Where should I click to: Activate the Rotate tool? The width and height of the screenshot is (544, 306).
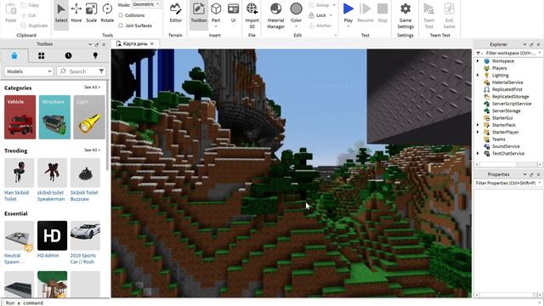(x=107, y=14)
